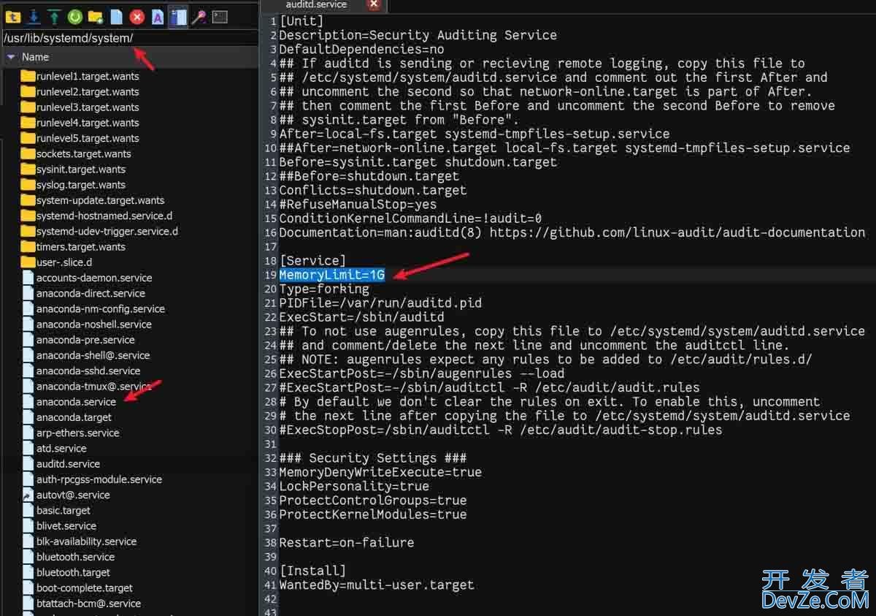This screenshot has height=616, width=876.
Task: Open the terminal icon on the toolbar
Action: pyautogui.click(x=220, y=16)
